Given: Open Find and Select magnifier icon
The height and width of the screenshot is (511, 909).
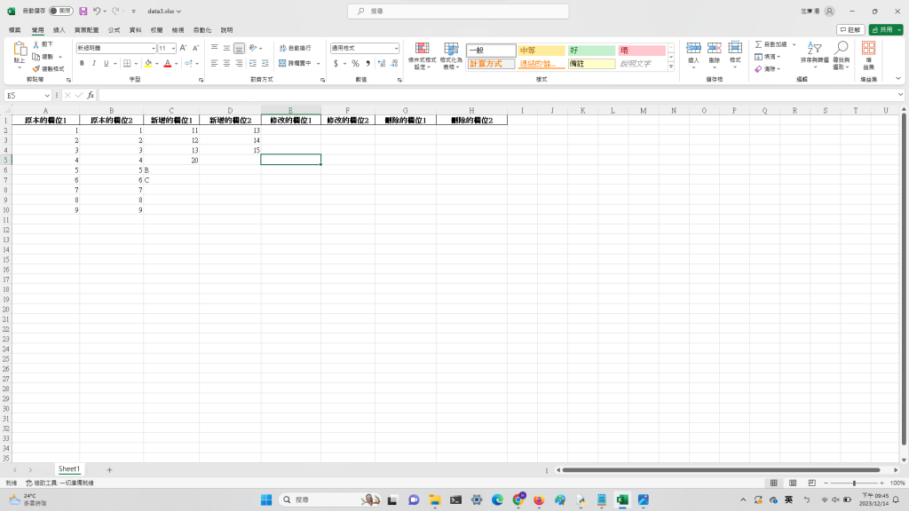Looking at the screenshot, I should [x=842, y=48].
